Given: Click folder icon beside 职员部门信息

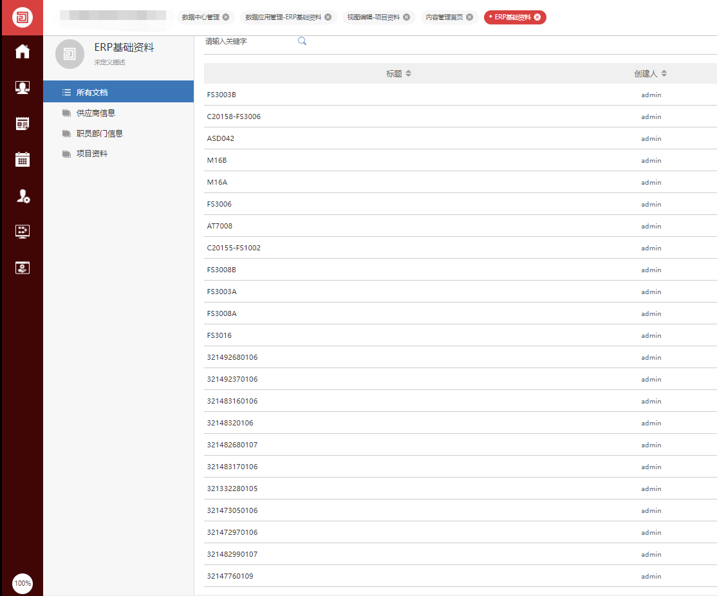Looking at the screenshot, I should [x=66, y=134].
